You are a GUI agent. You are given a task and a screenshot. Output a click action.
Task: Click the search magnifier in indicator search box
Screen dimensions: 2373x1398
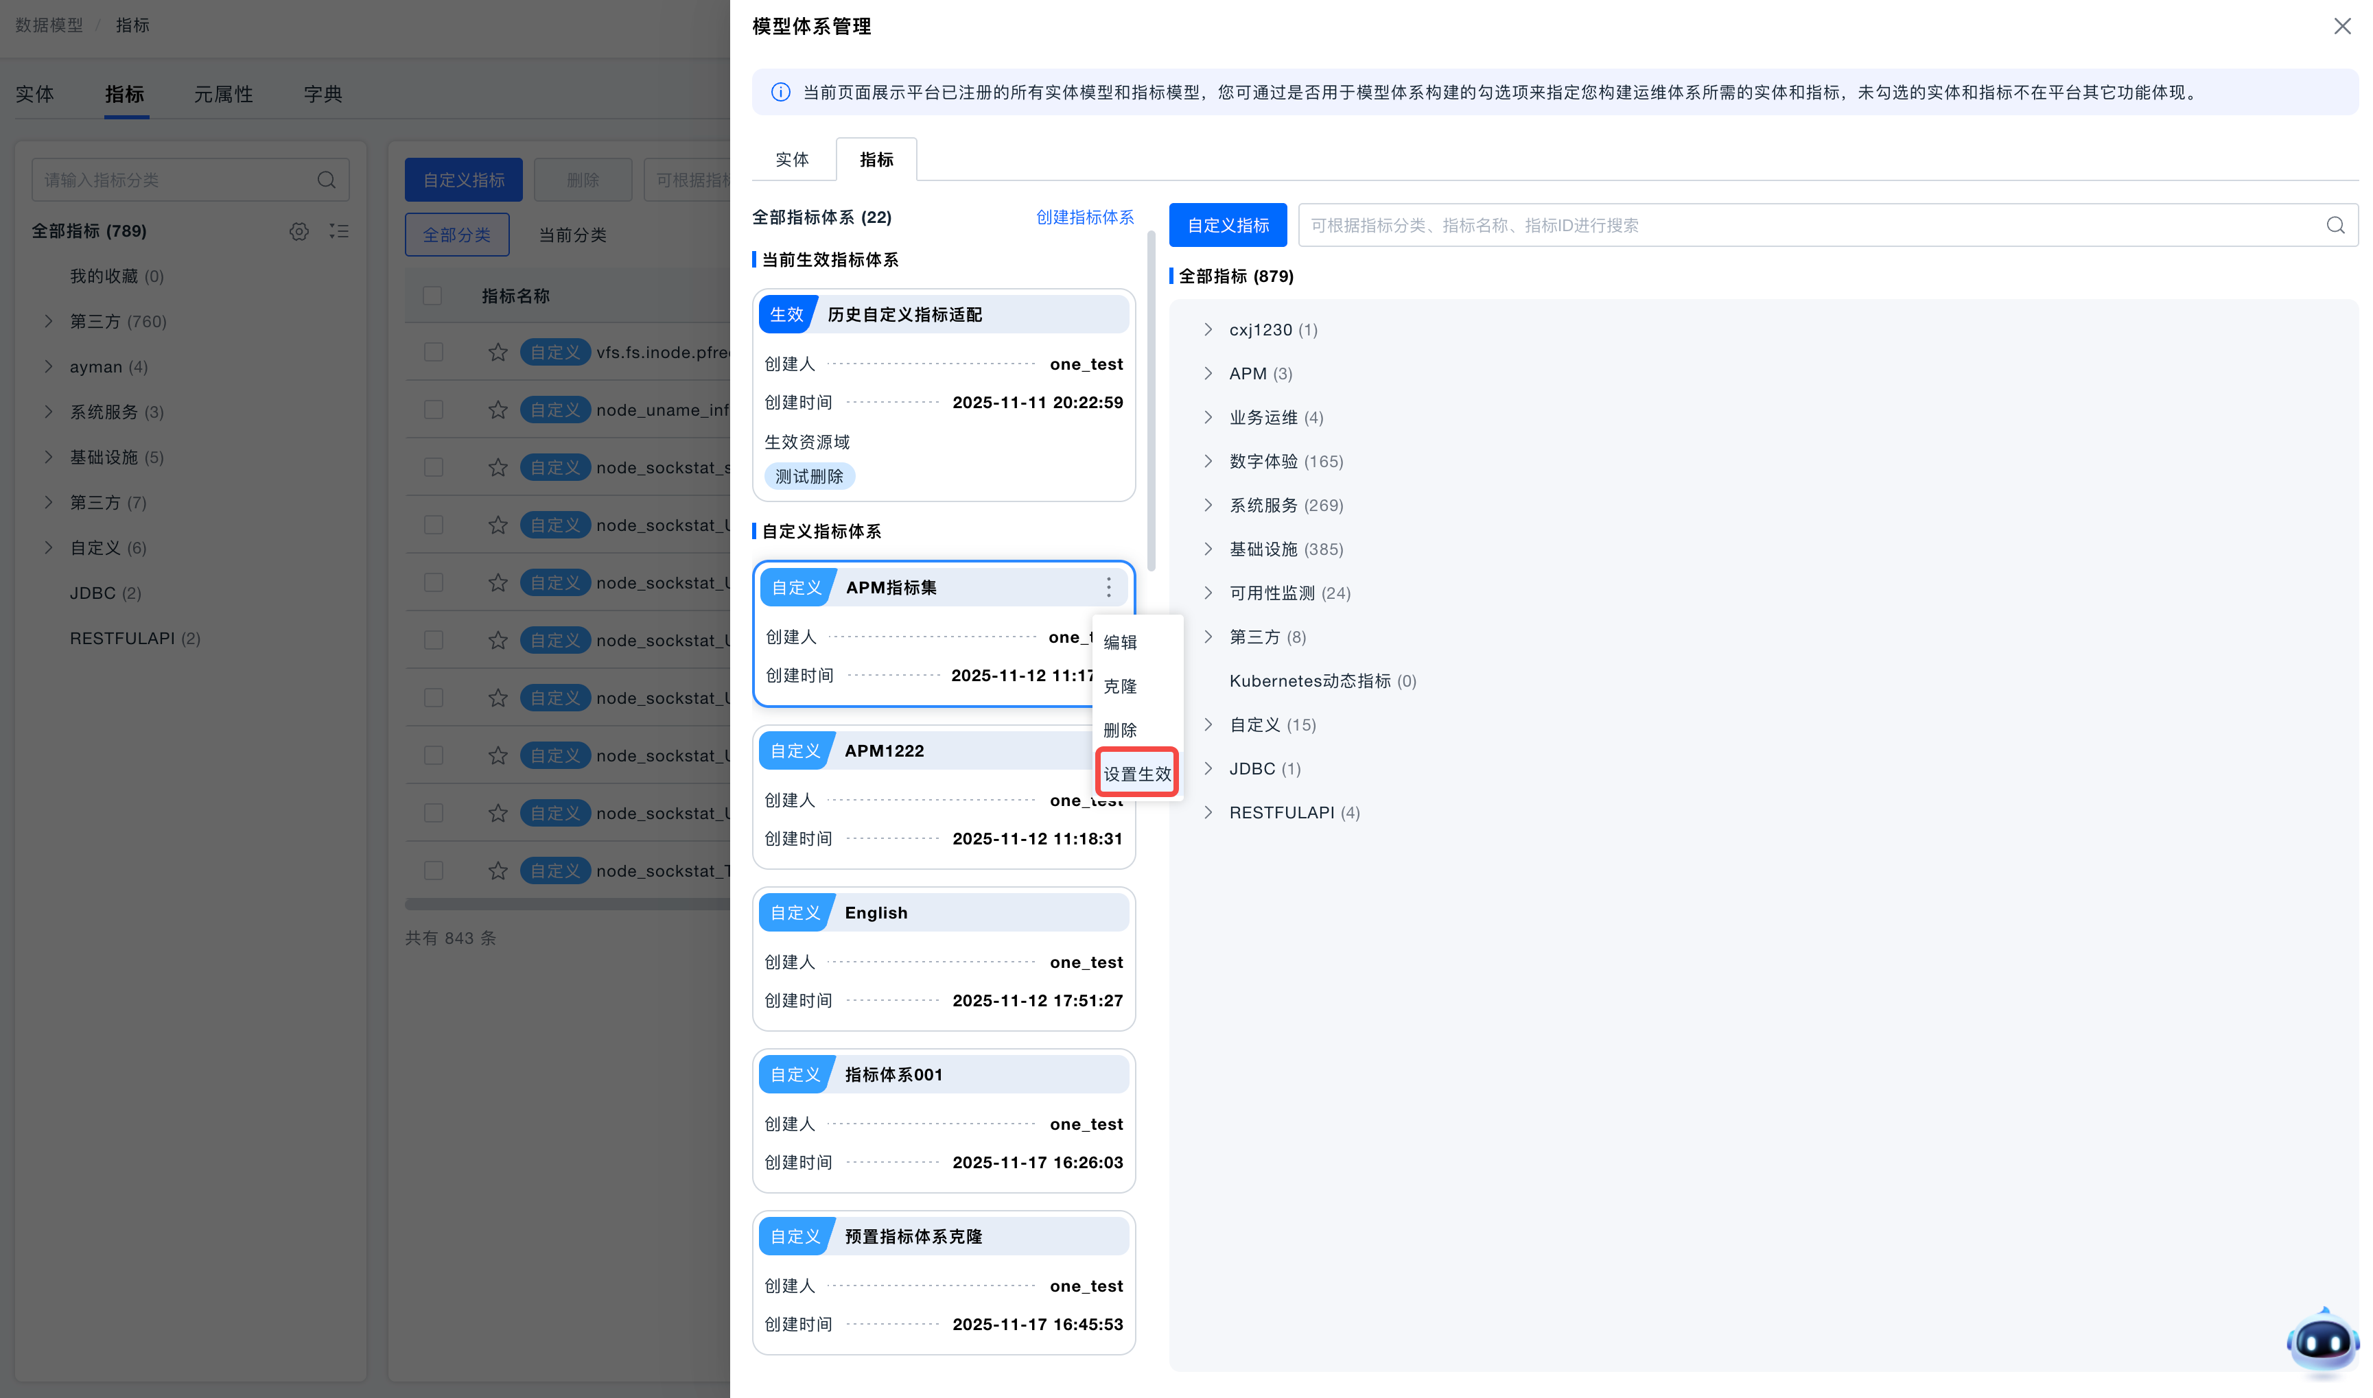[2335, 225]
